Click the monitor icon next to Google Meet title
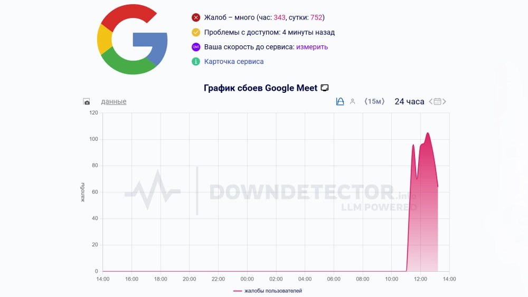The image size is (528, 297). pos(325,88)
